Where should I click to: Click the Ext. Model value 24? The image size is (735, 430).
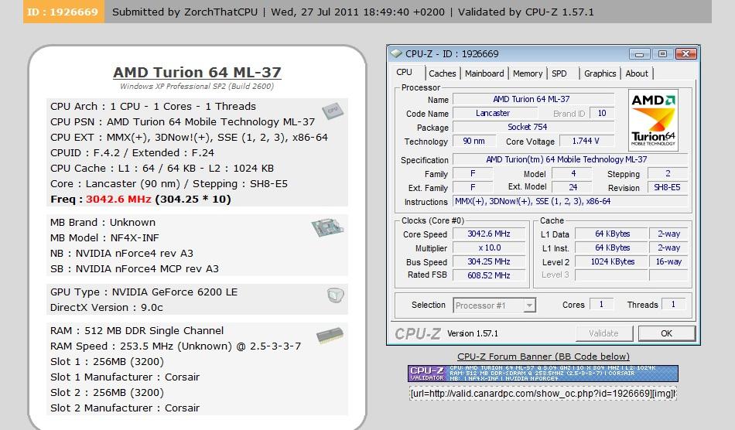pyautogui.click(x=573, y=187)
